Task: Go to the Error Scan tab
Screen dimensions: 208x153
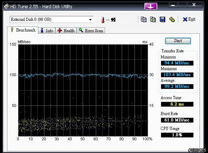Action: point(91,30)
